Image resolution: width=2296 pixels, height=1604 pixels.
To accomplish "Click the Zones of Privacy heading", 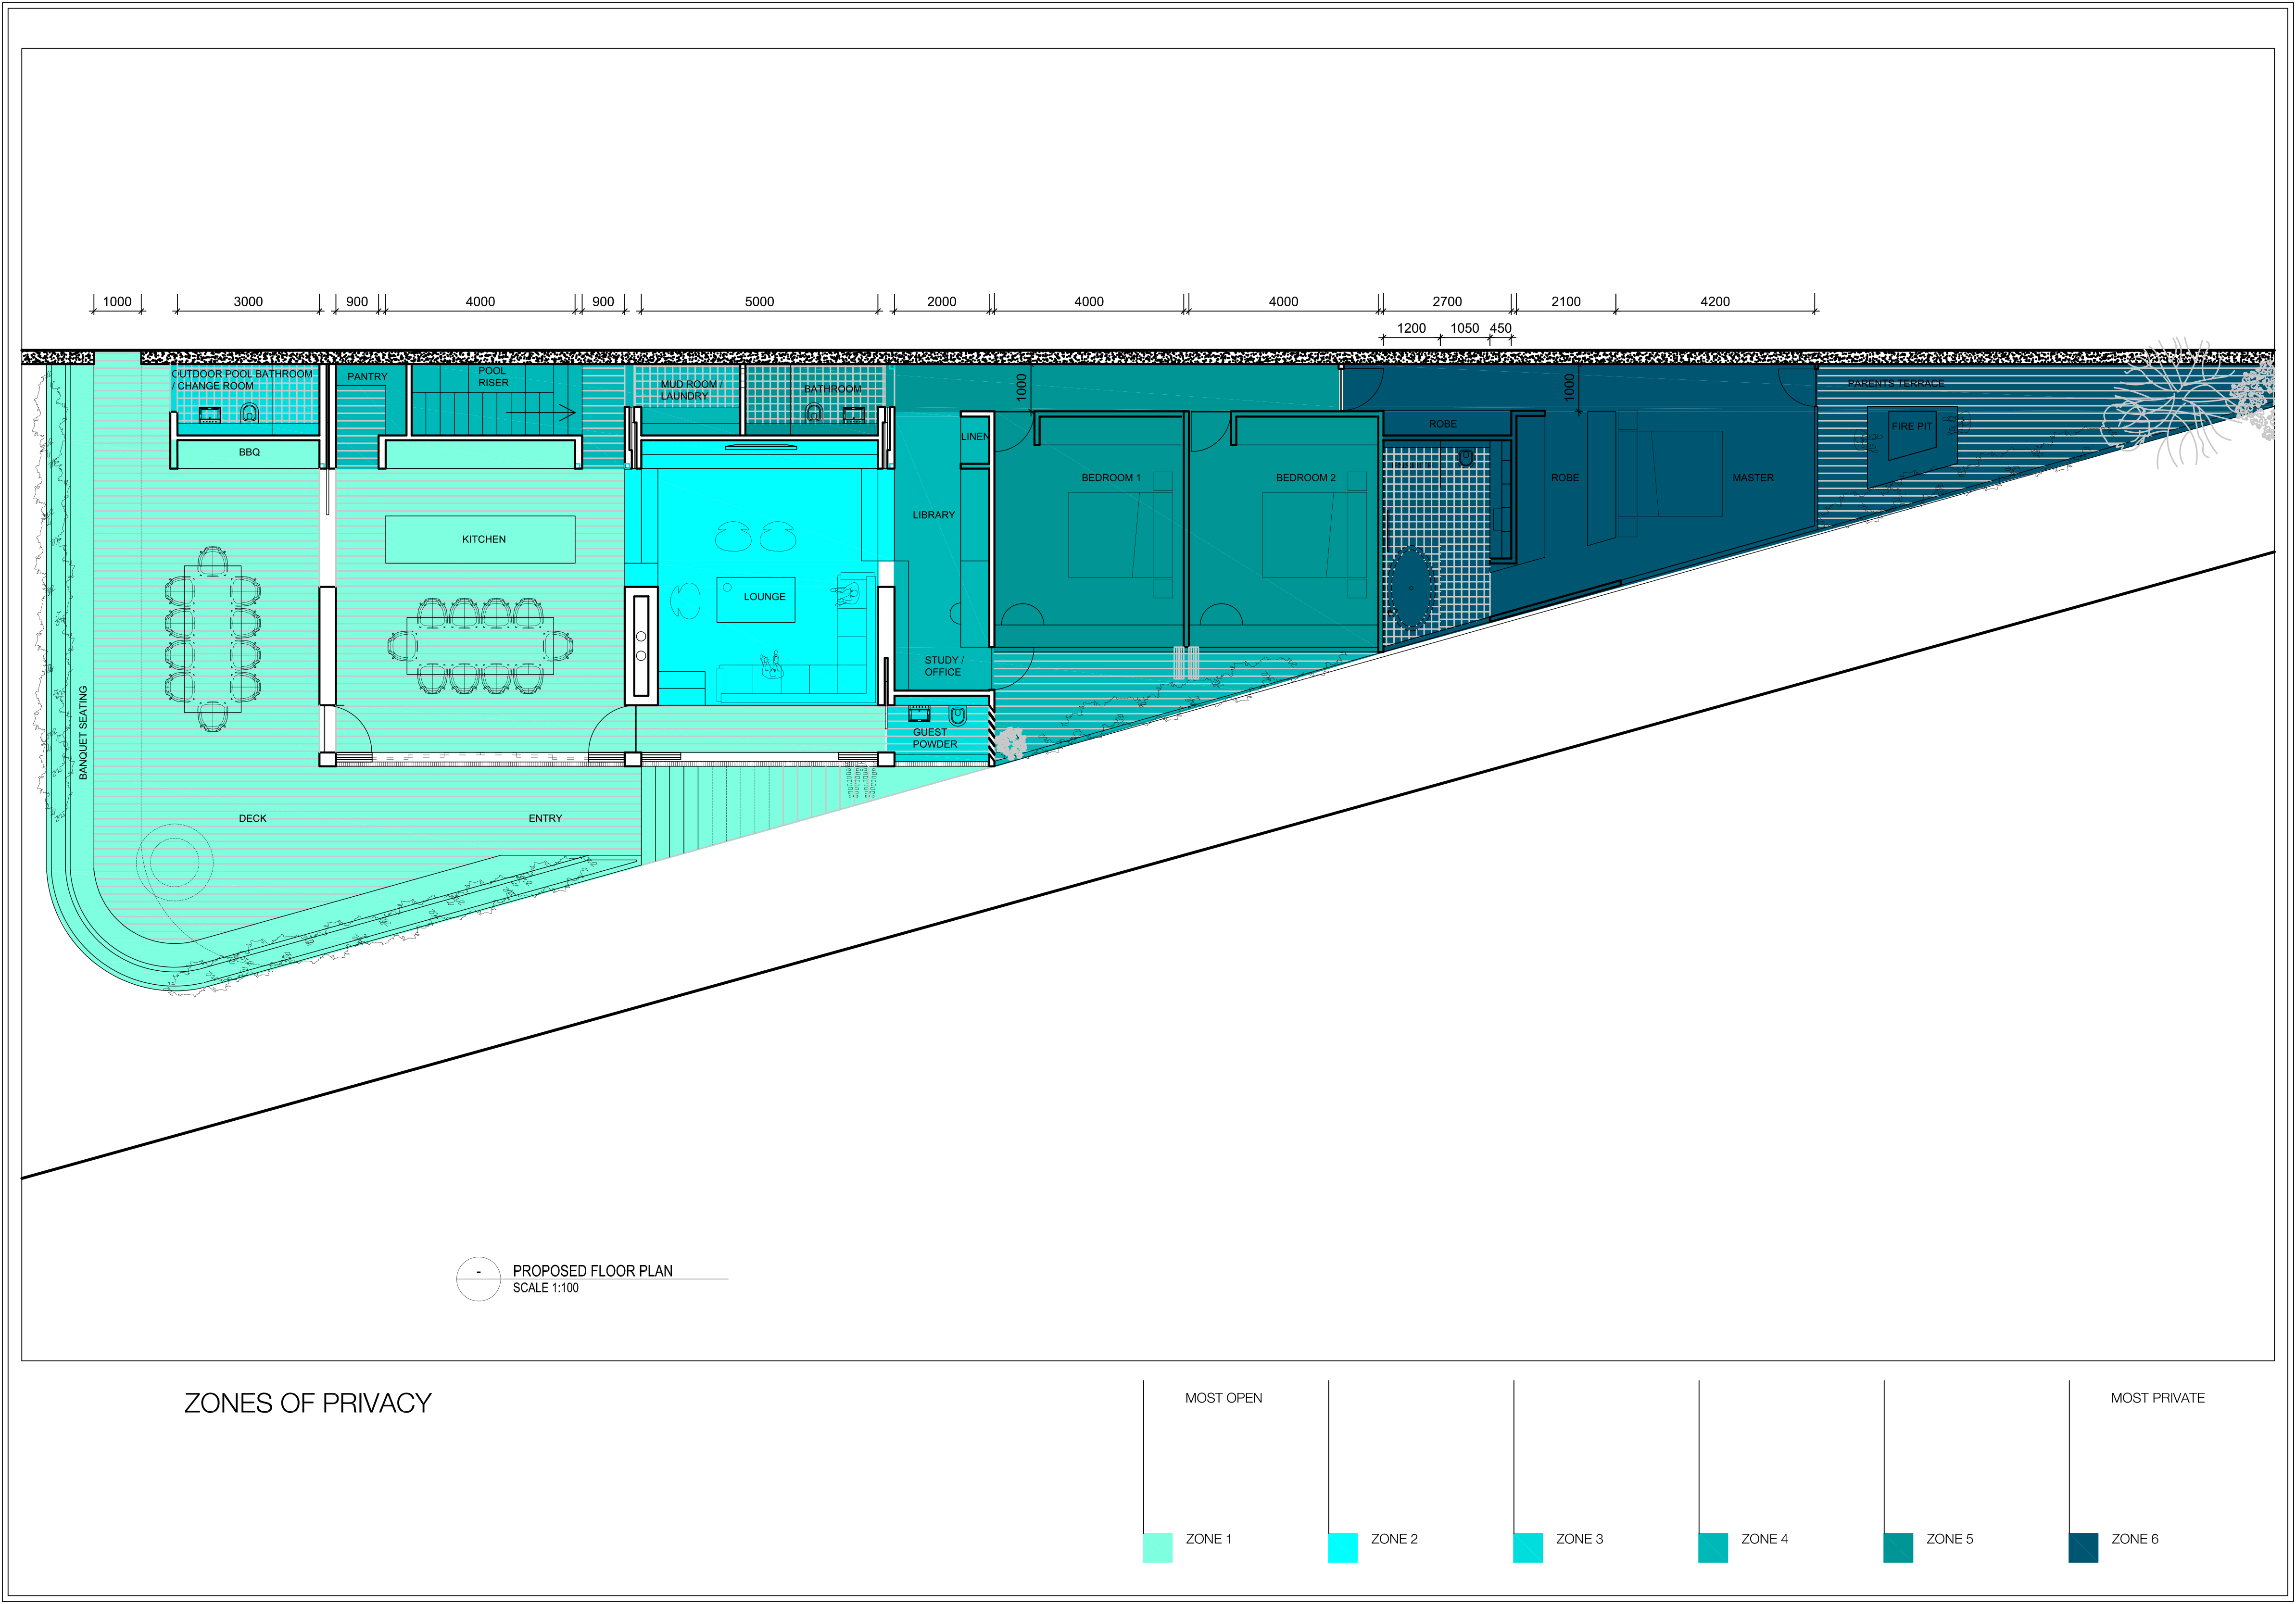I will pos(307,1403).
